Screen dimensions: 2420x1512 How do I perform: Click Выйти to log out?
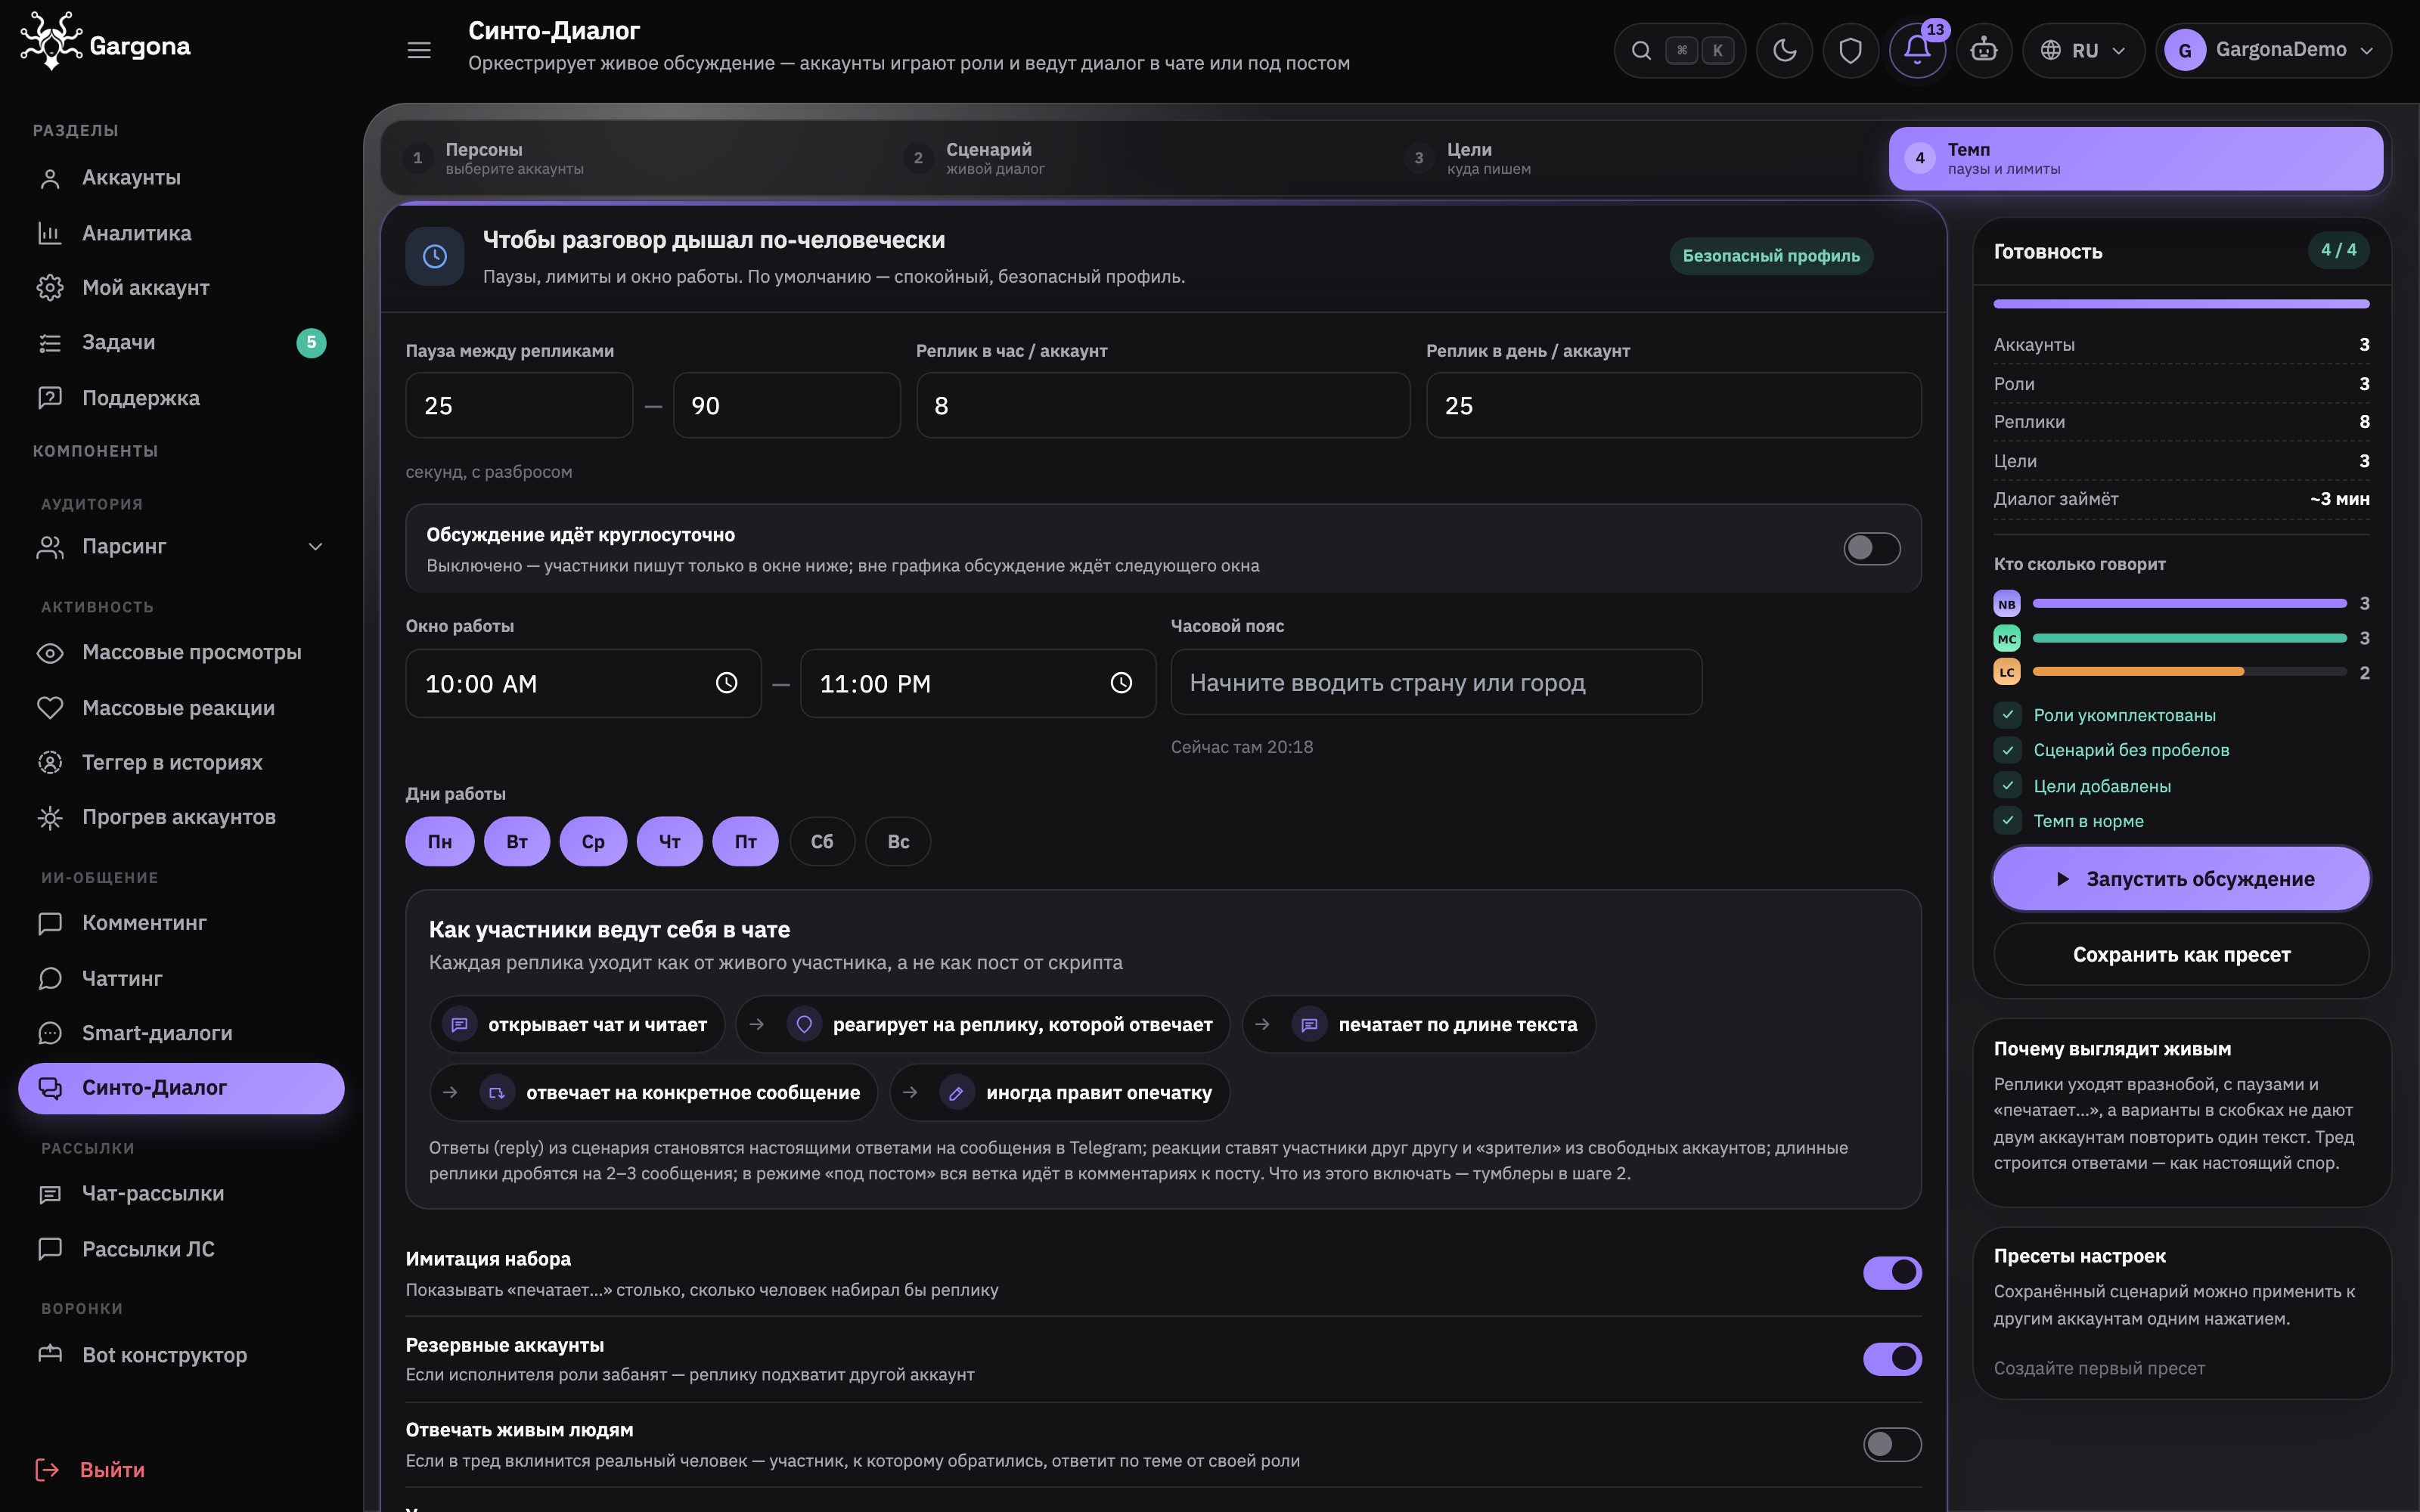click(x=91, y=1469)
